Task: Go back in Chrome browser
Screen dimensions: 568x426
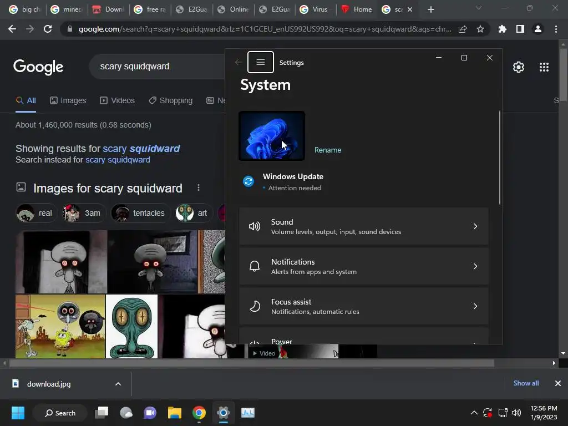Action: (x=12, y=29)
